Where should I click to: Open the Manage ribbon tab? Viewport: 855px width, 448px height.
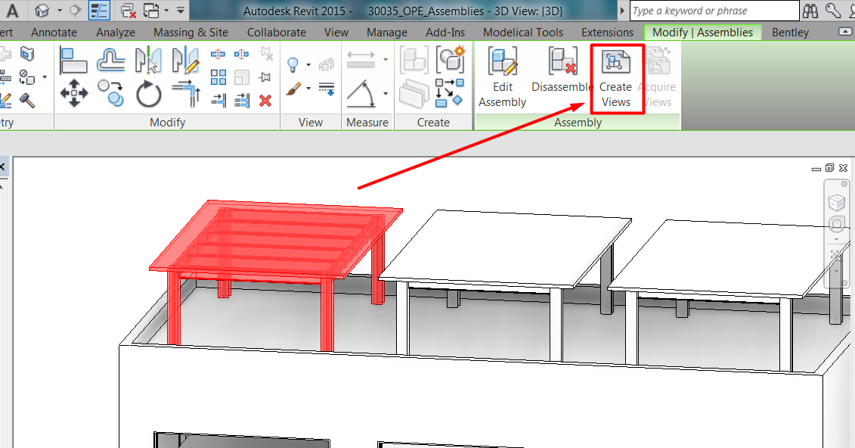(387, 33)
